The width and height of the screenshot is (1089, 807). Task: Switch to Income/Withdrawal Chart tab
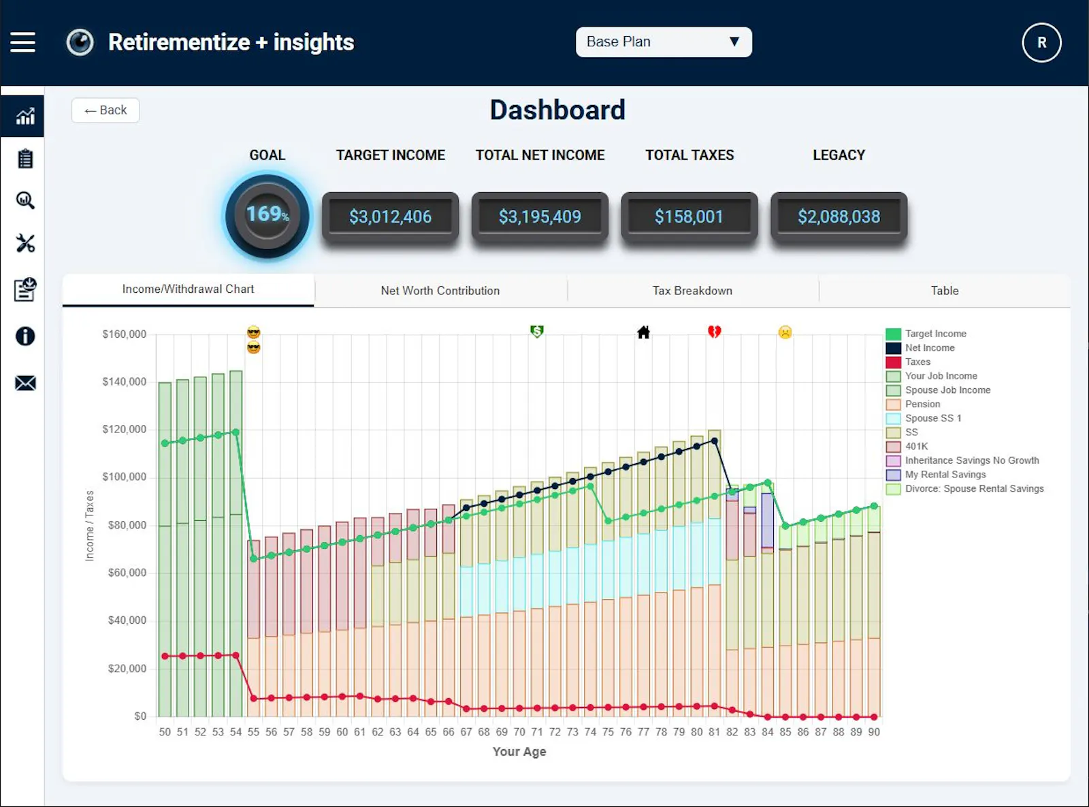(x=188, y=289)
